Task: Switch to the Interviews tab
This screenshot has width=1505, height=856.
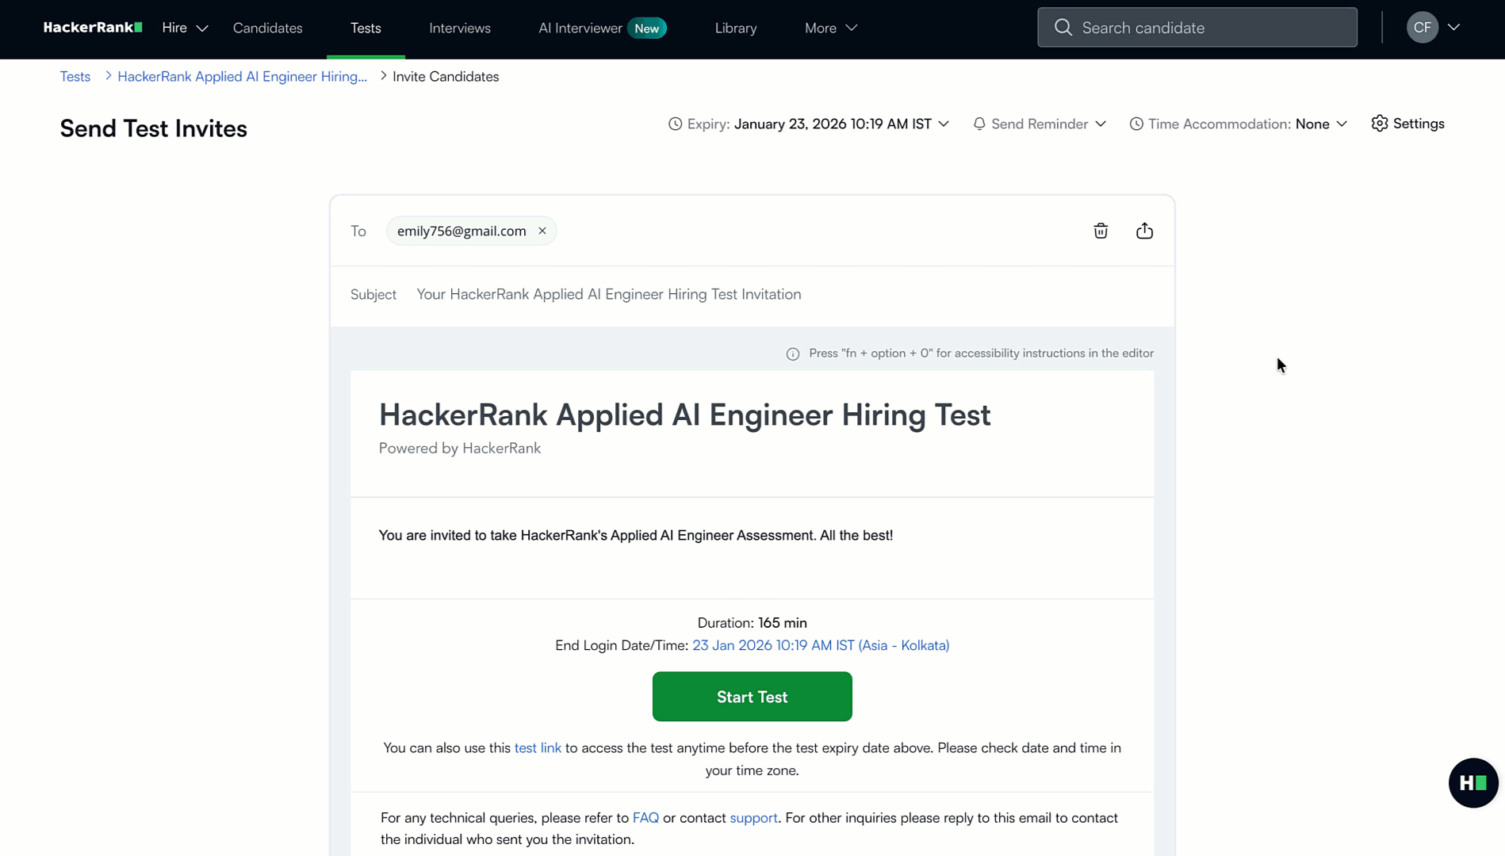Action: pos(460,28)
